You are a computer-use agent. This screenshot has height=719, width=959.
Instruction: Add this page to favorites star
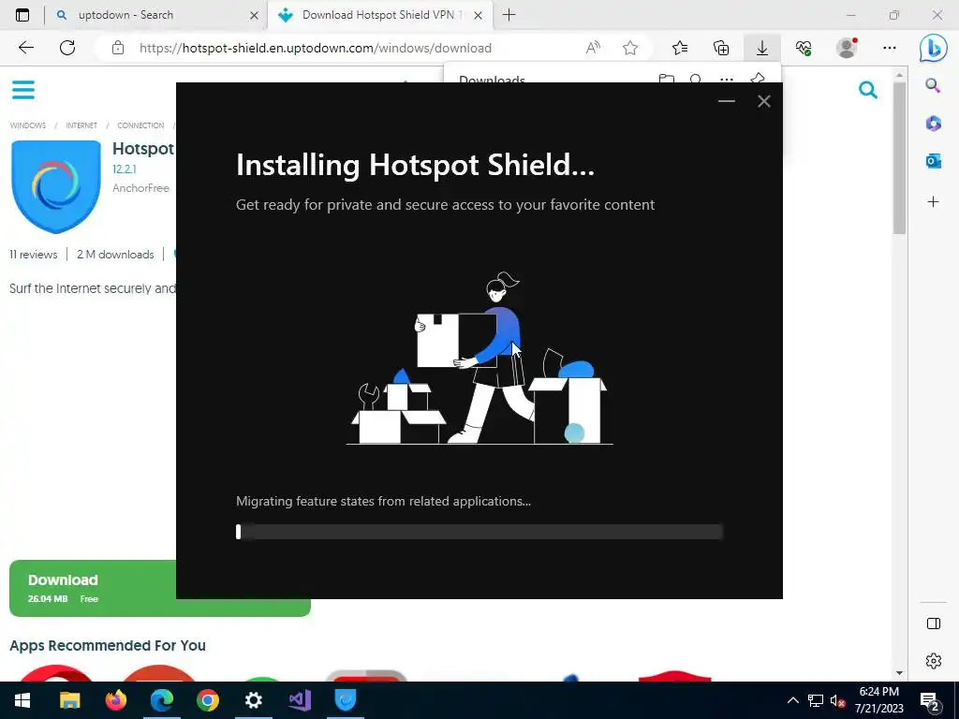pos(630,48)
